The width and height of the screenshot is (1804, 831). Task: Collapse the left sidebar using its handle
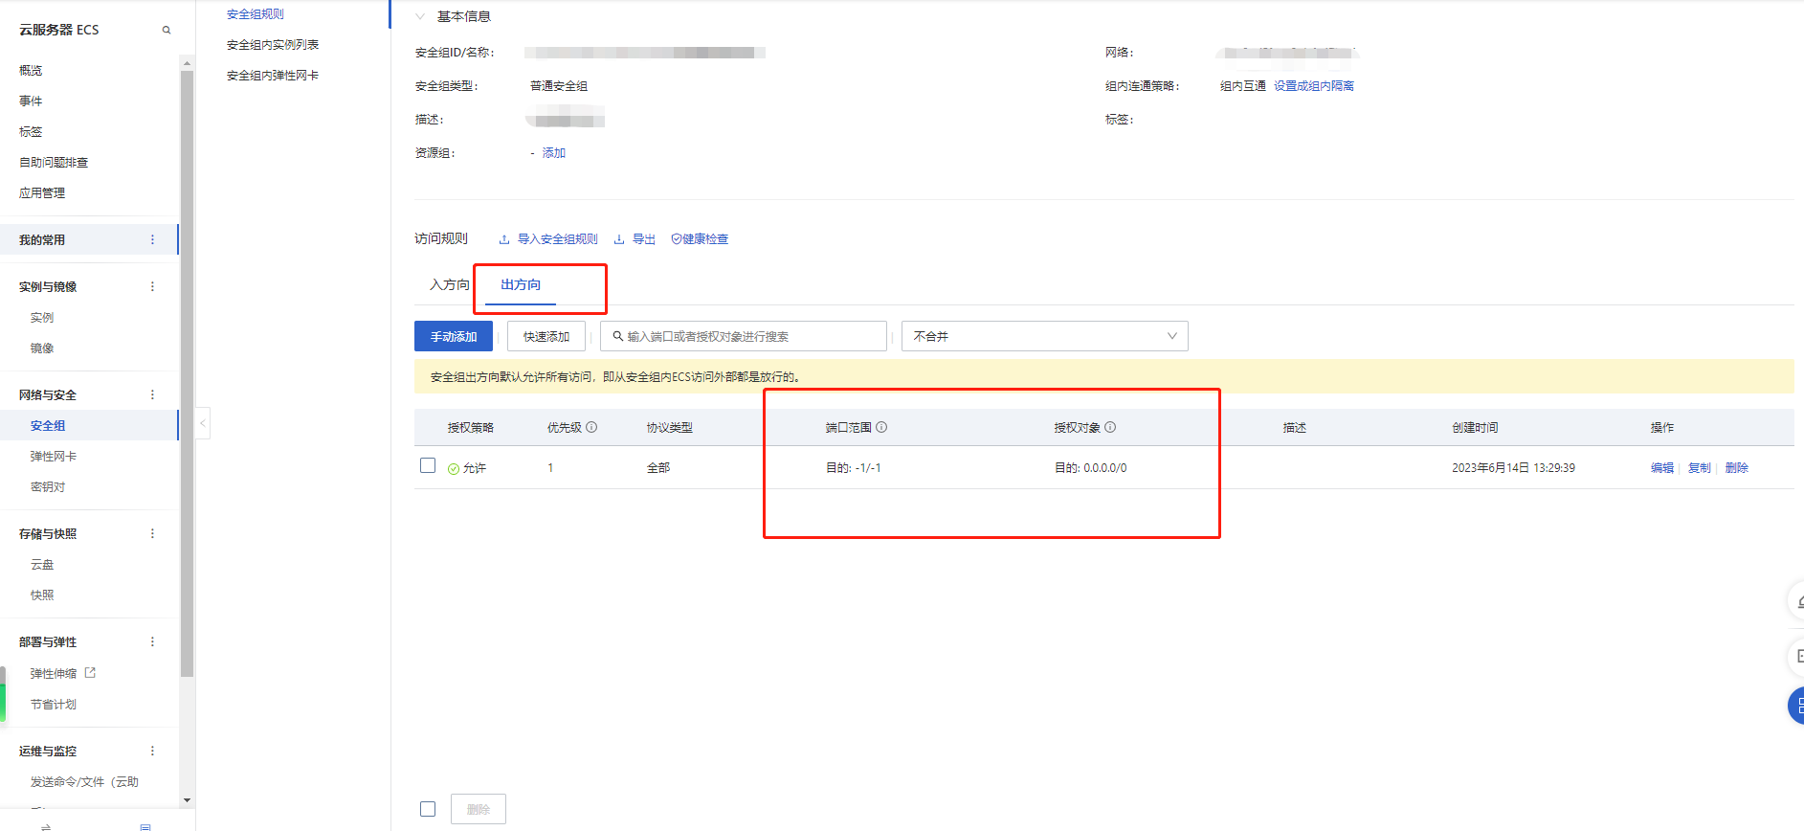tap(202, 423)
